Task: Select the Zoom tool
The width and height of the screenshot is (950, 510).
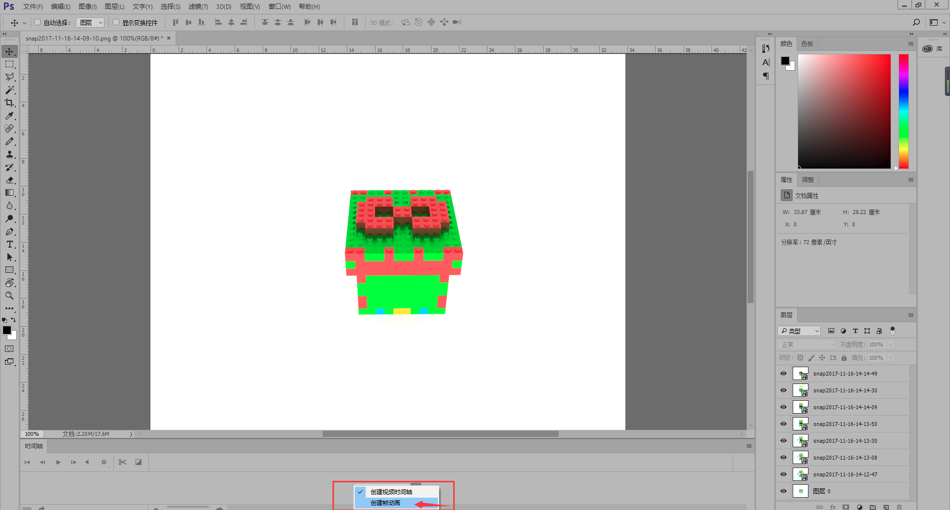Action: pos(9,296)
